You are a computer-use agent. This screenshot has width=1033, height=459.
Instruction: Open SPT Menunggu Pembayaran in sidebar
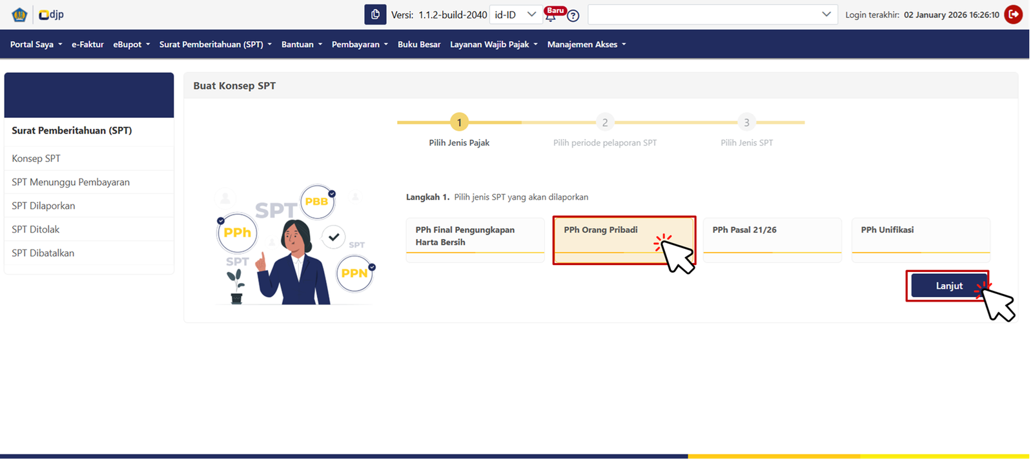[x=70, y=182]
